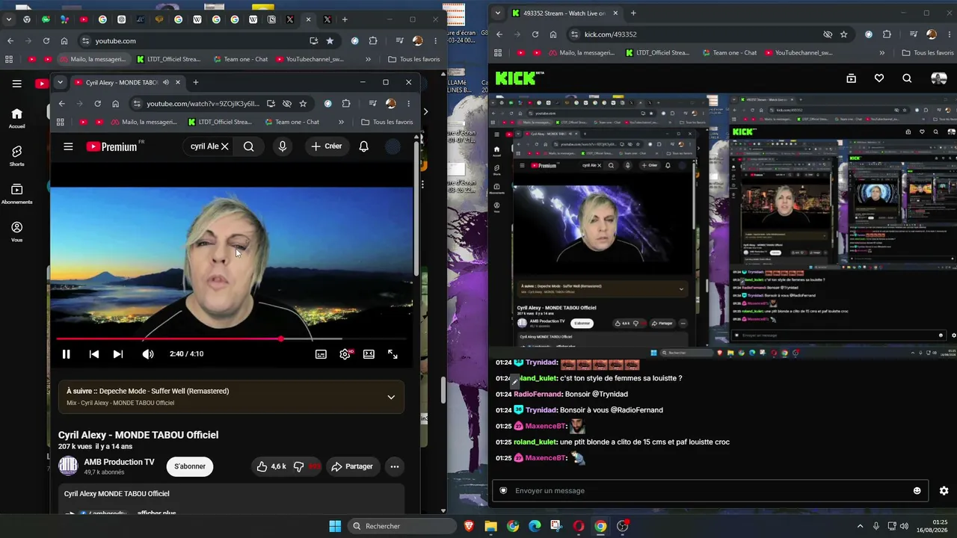Open Chrome three-dot menu in the video popup window
The height and width of the screenshot is (538, 957).
408,104
